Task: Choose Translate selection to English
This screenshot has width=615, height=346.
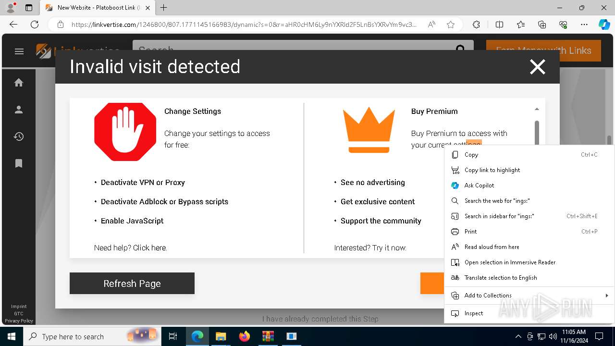Action: tap(529, 278)
